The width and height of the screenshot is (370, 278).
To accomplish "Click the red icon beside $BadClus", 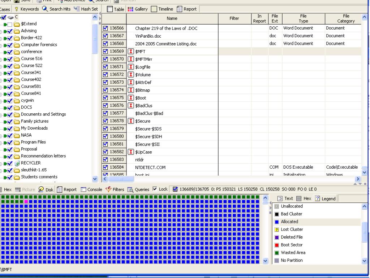I will click(131, 105).
